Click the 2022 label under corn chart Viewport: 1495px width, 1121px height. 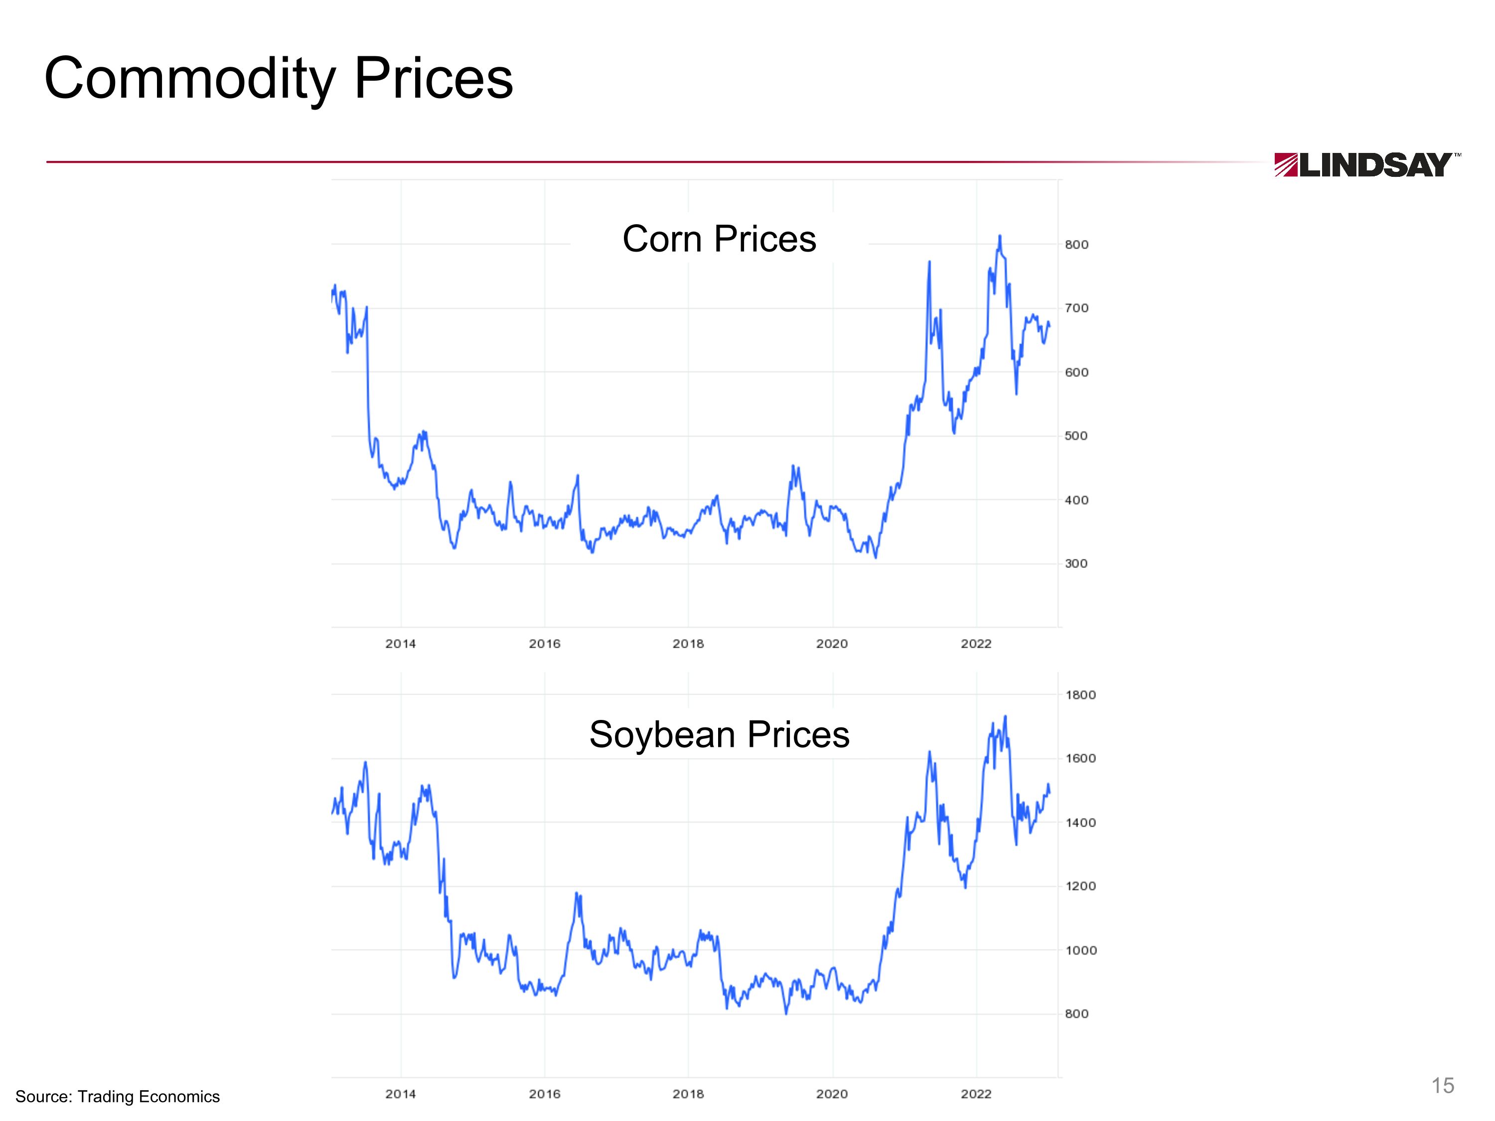click(x=976, y=644)
